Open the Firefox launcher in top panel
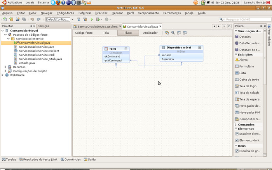 click(x=58, y=2)
